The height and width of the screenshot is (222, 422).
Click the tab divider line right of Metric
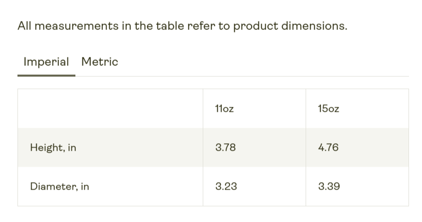pos(250,76)
